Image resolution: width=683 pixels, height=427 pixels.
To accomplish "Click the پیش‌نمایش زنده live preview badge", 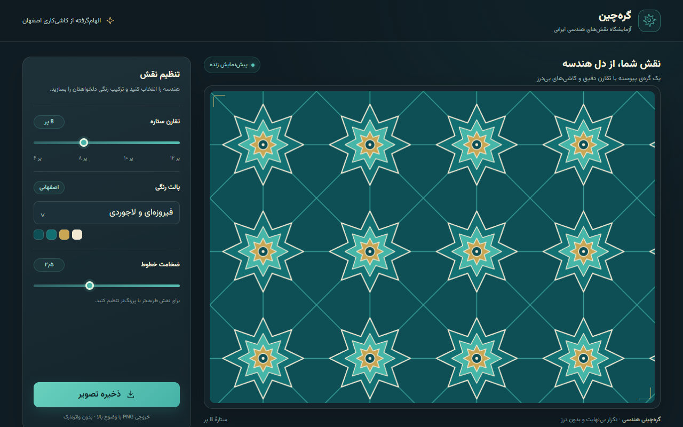I will (x=232, y=65).
